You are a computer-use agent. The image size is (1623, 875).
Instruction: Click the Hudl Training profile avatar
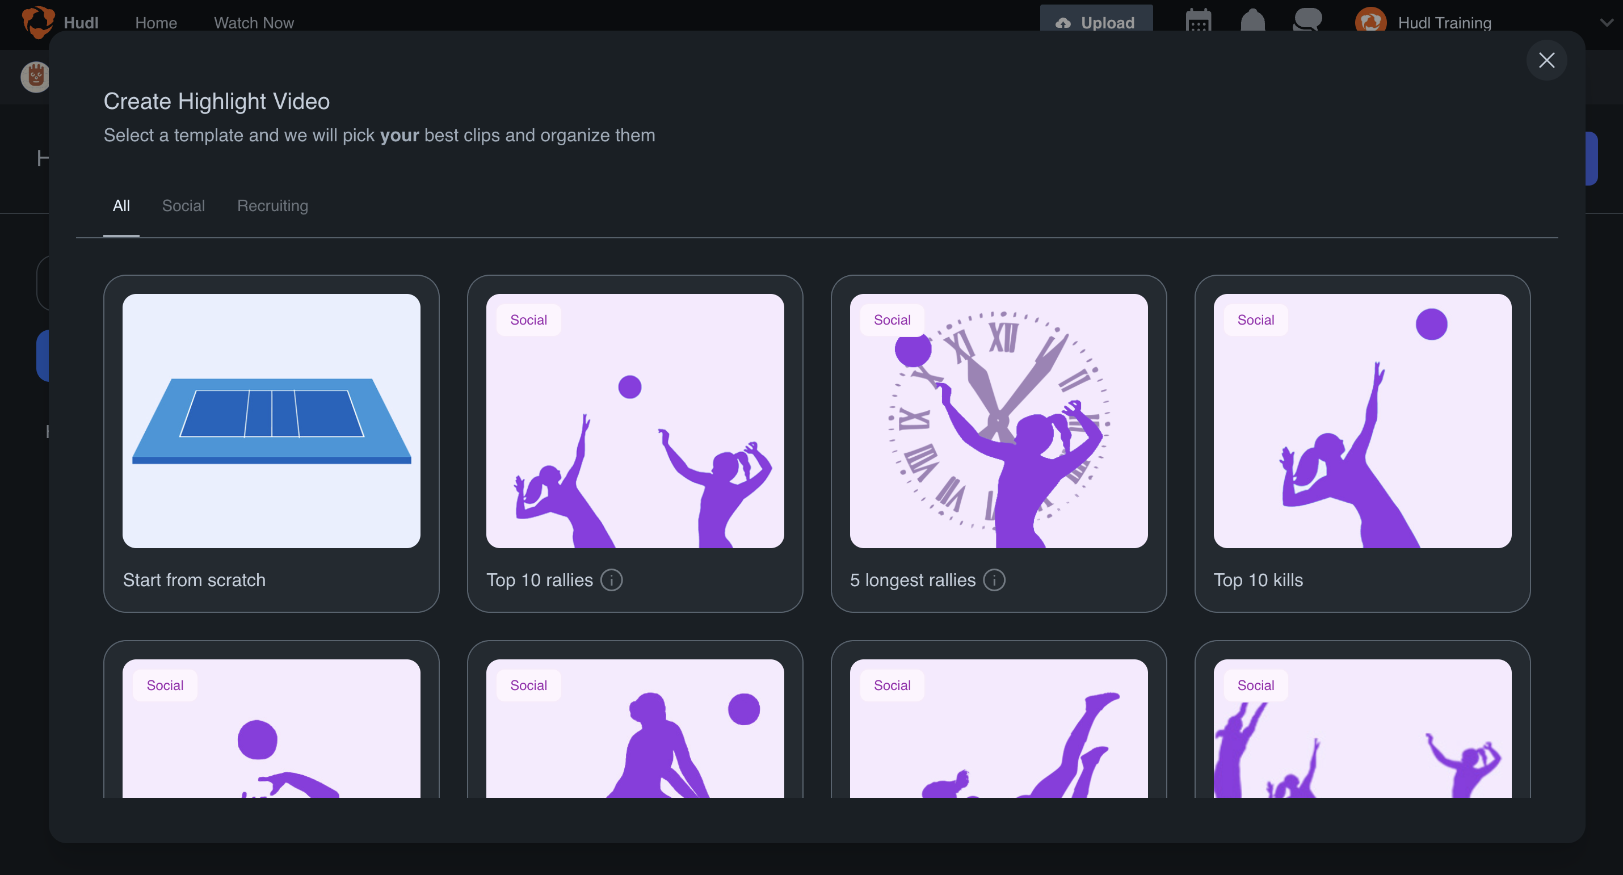coord(1370,22)
